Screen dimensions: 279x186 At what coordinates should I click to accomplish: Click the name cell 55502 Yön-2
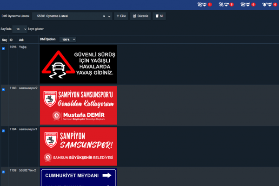coord(27,170)
